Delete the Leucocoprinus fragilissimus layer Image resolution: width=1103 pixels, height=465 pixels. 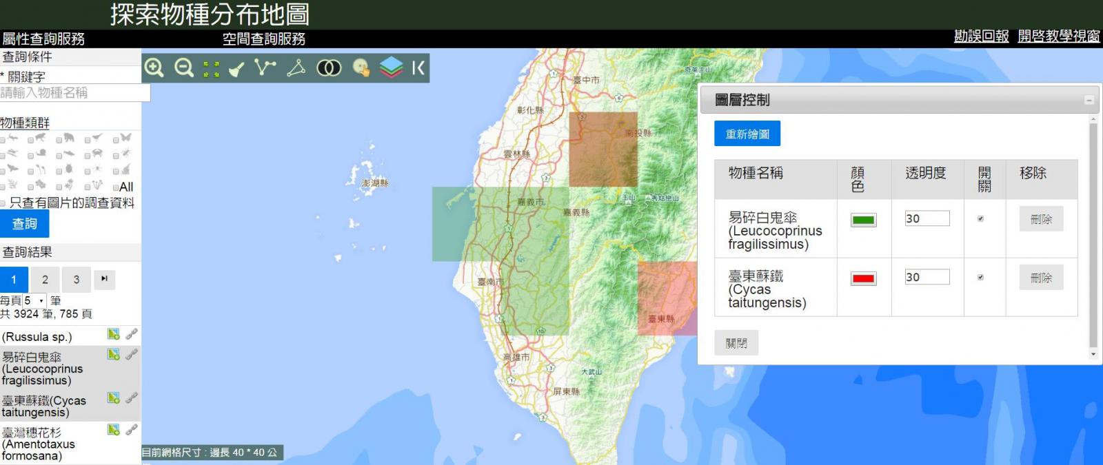pyautogui.click(x=1041, y=219)
